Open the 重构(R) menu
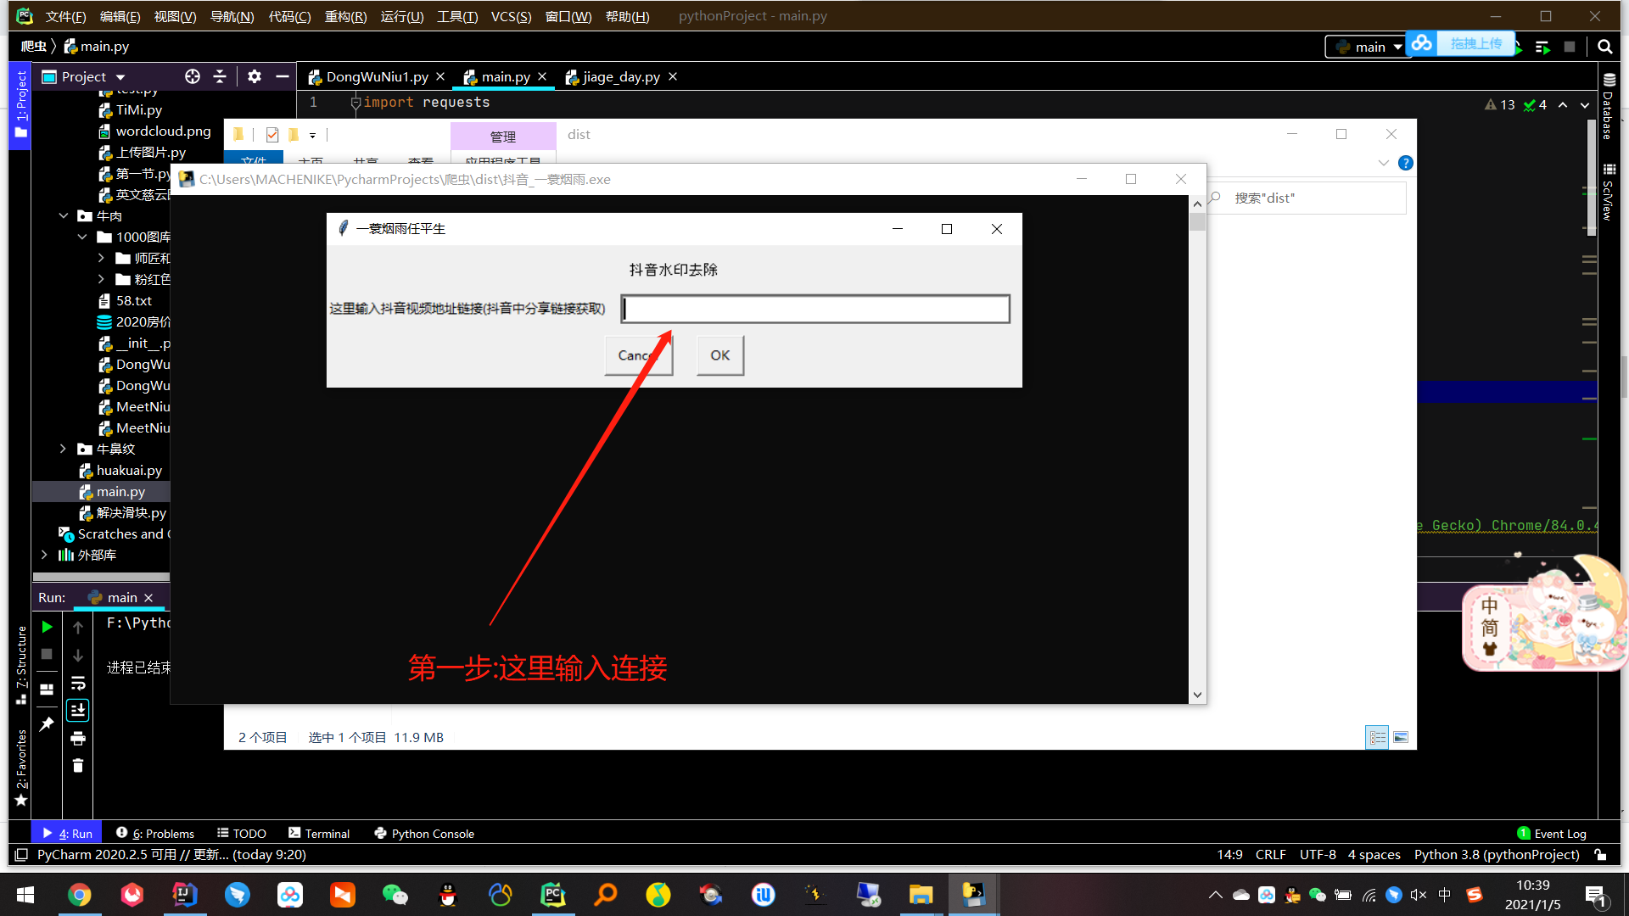1629x916 pixels. 345,16
